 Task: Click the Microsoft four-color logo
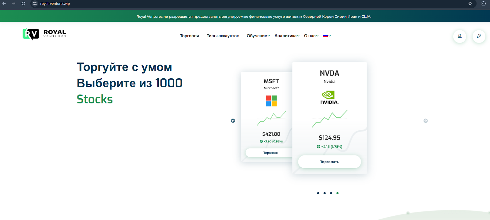point(271,101)
